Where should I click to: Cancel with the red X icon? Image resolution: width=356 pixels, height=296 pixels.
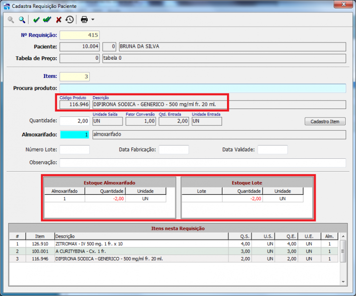click(x=59, y=20)
